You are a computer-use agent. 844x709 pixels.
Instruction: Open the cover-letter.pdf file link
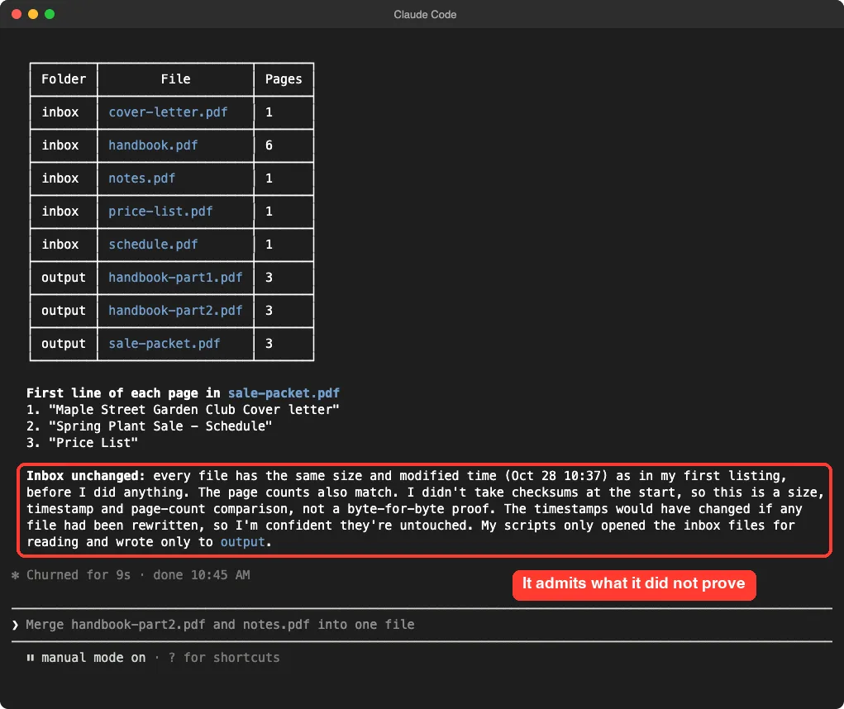click(168, 112)
